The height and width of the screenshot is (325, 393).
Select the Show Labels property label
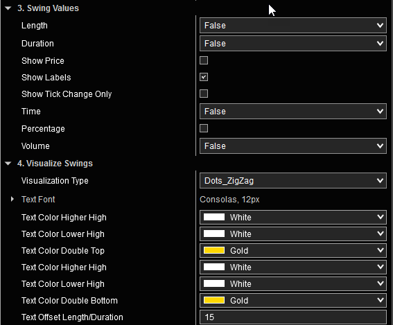(46, 78)
